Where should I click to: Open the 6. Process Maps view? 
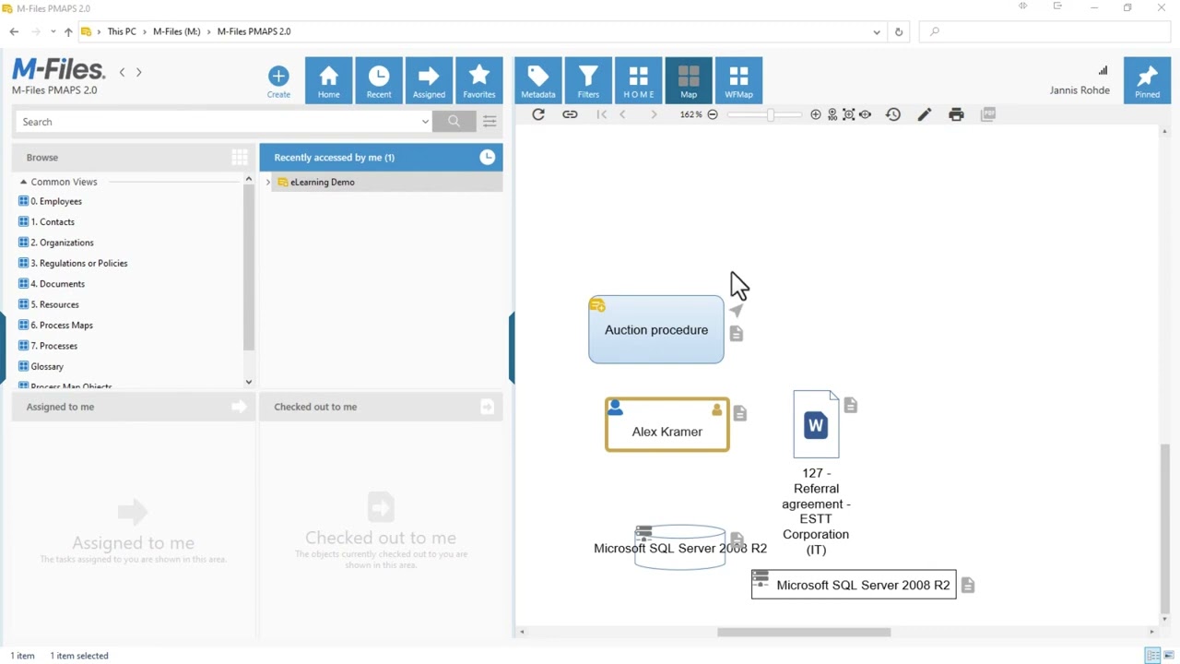(62, 325)
